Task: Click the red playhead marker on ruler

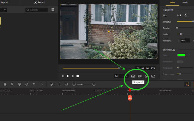Action: point(130,90)
